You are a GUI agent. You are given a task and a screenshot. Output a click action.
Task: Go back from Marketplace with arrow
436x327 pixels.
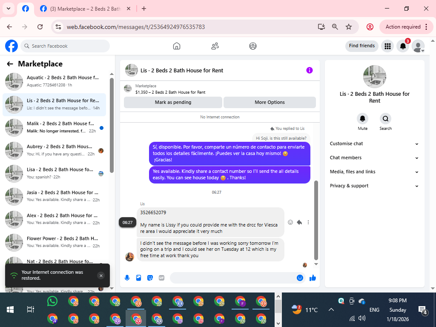(10, 64)
